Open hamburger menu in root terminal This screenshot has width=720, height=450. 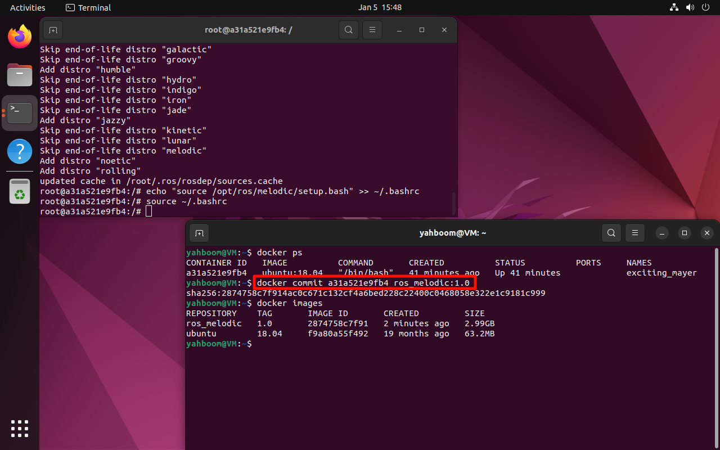pyautogui.click(x=371, y=30)
